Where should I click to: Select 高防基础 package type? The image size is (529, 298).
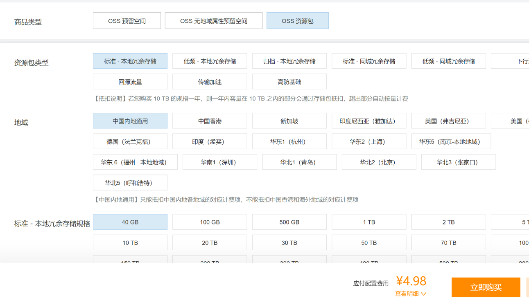coord(289,81)
